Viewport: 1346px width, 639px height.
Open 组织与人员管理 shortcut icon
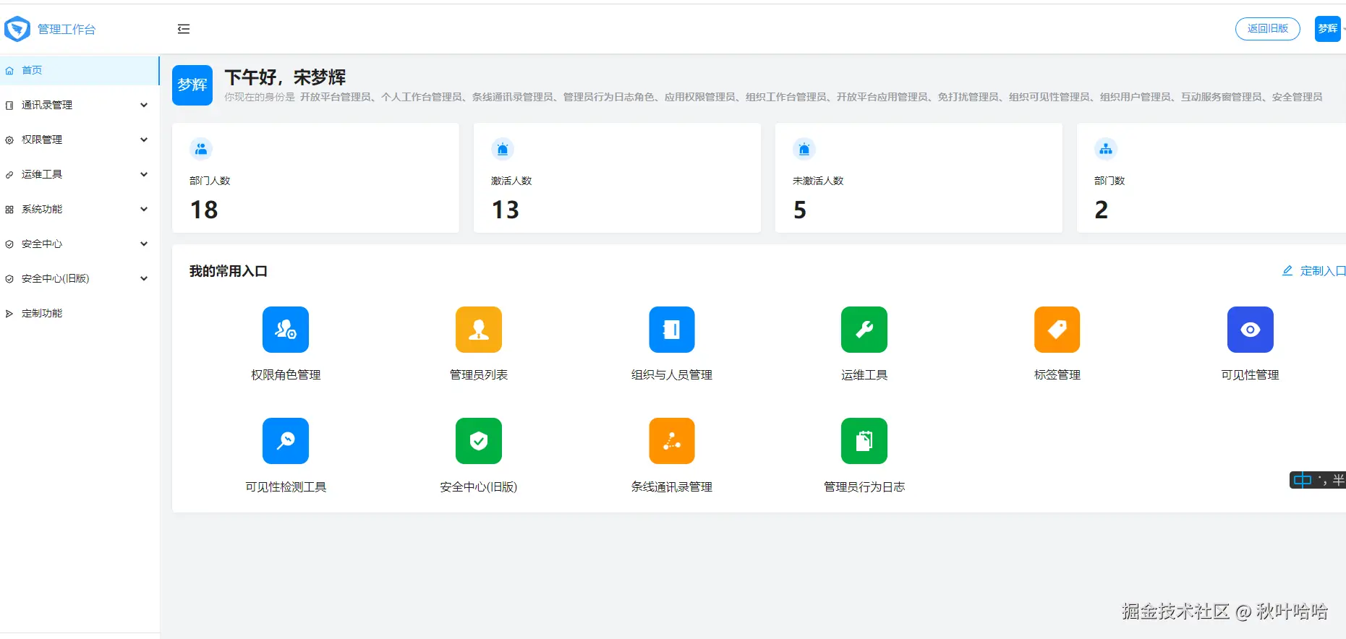[672, 330]
